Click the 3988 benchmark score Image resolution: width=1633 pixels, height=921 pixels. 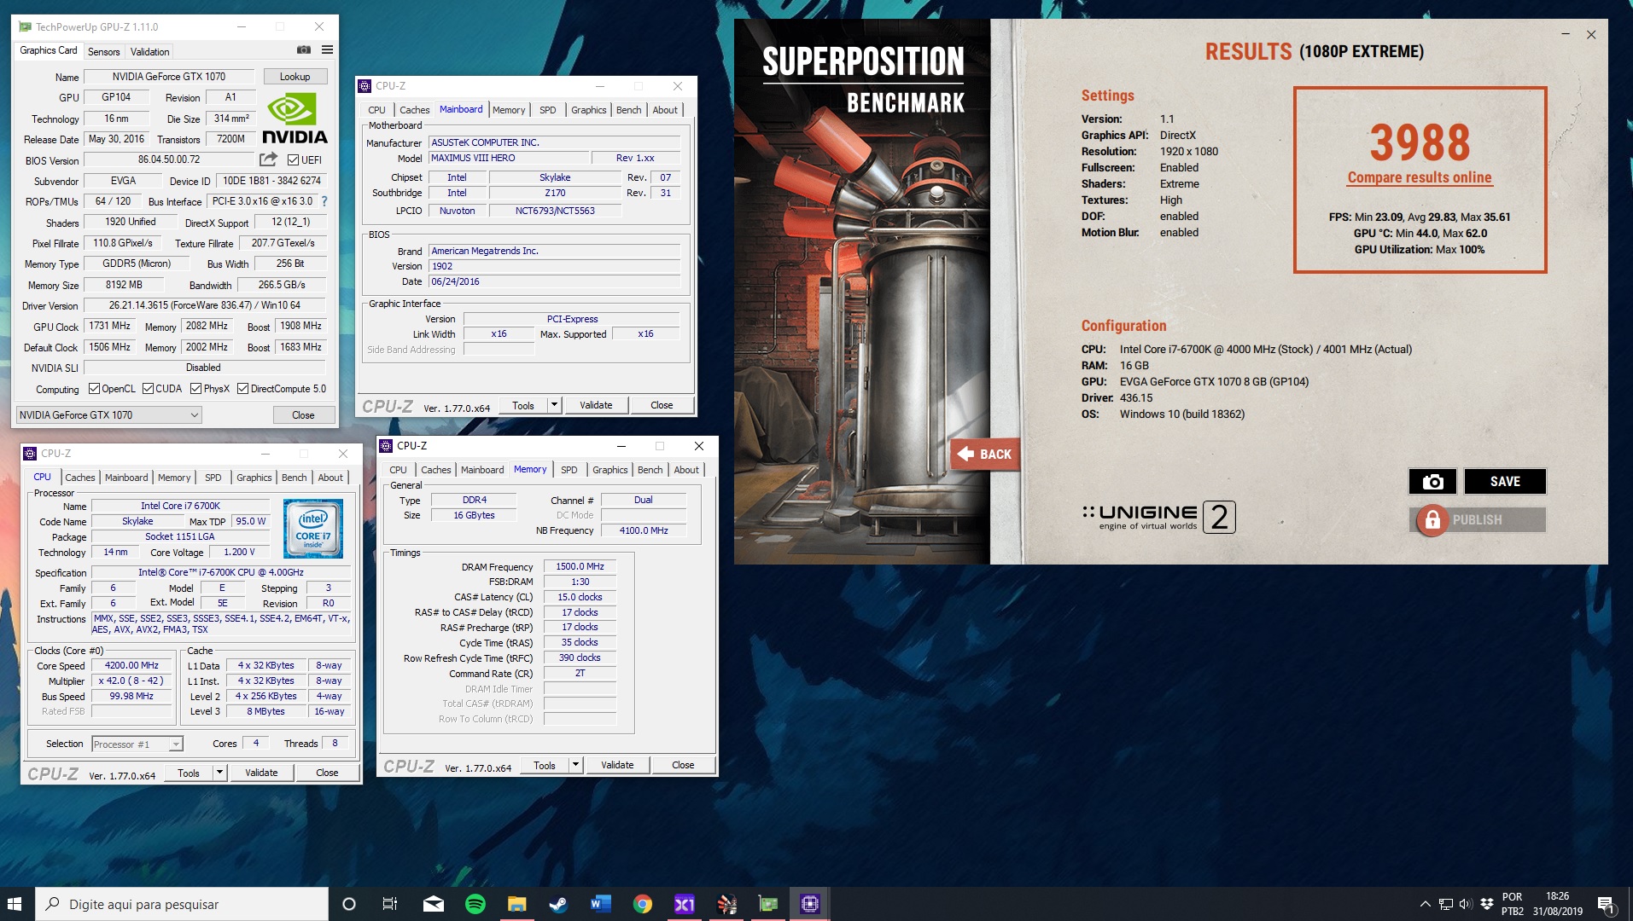1420,142
